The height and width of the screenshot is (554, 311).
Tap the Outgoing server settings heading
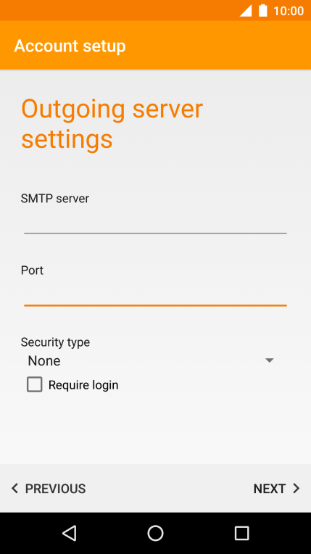[112, 124]
